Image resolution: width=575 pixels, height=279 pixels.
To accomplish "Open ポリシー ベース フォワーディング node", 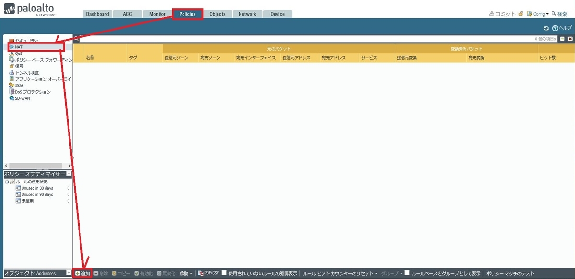I will (40, 60).
